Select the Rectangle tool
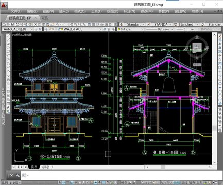223x185 pixels. (8, 52)
